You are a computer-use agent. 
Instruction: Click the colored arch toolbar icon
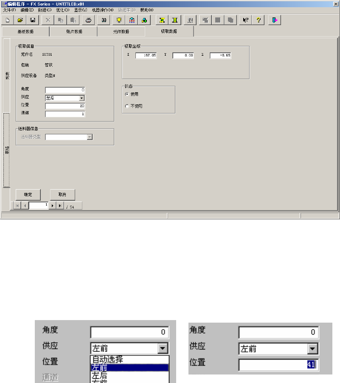point(132,20)
